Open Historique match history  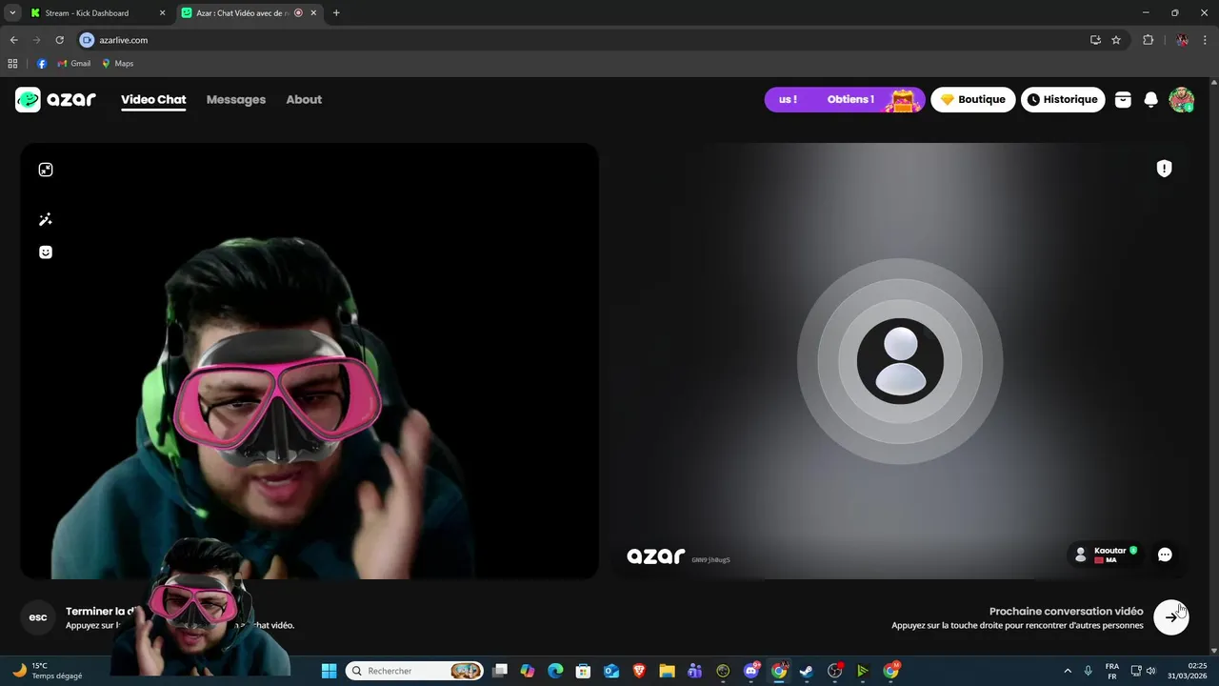[1063, 99]
